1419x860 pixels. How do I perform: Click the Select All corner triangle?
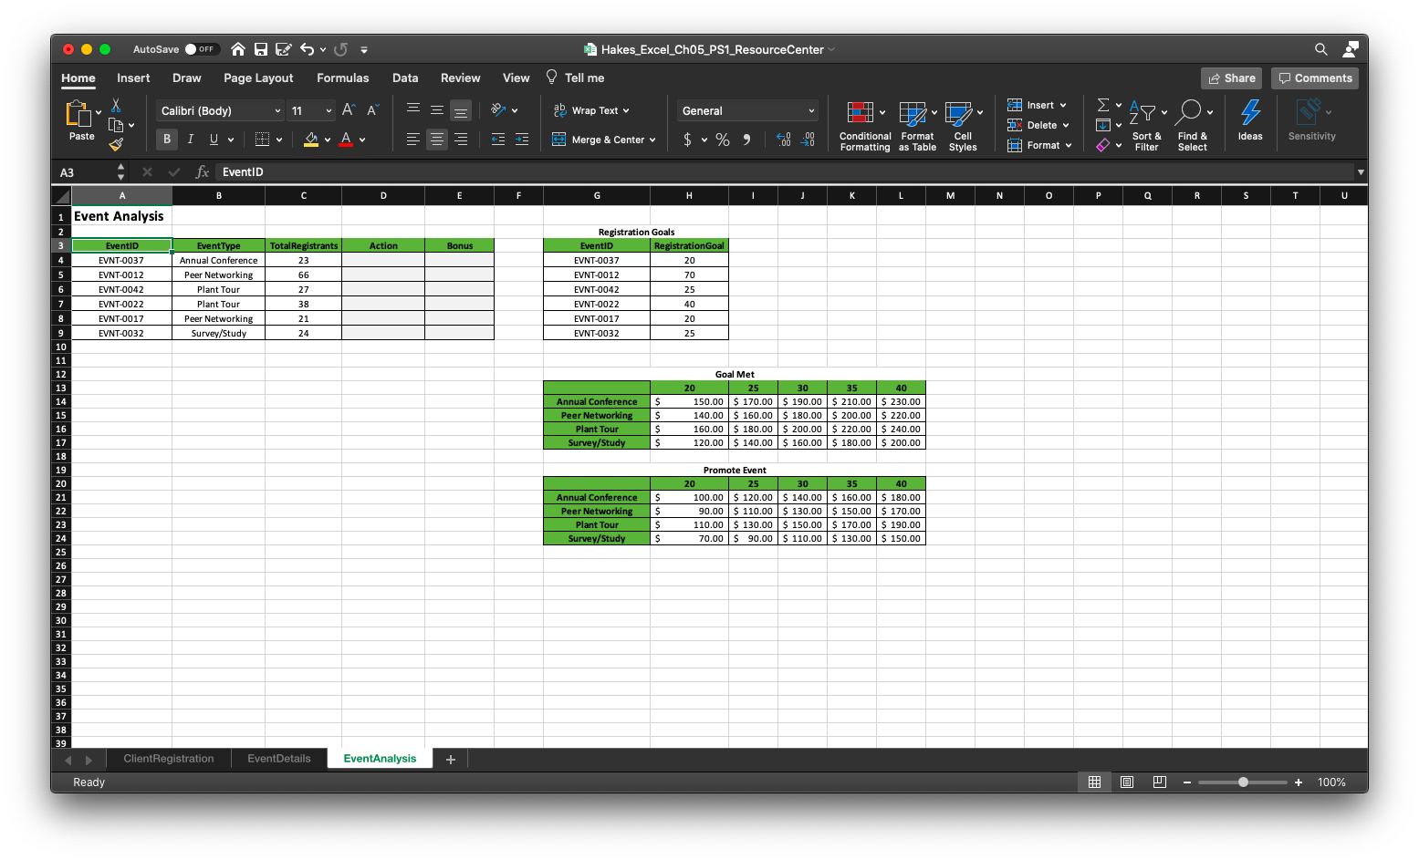click(62, 196)
